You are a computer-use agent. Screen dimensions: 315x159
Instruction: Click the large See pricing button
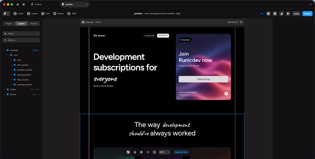click(x=203, y=79)
